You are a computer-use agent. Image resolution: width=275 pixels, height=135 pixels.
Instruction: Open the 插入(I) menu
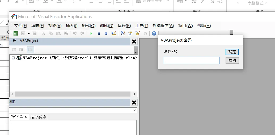click(x=71, y=26)
